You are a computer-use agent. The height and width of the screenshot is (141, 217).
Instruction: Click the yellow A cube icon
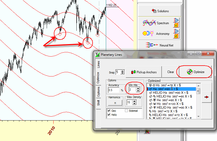click(x=176, y=36)
